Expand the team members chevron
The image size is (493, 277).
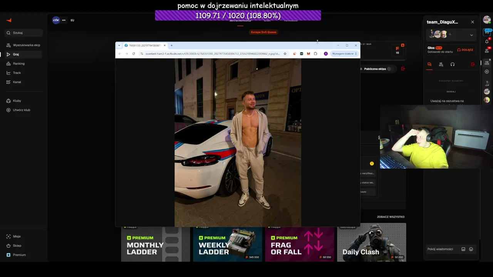471,35
